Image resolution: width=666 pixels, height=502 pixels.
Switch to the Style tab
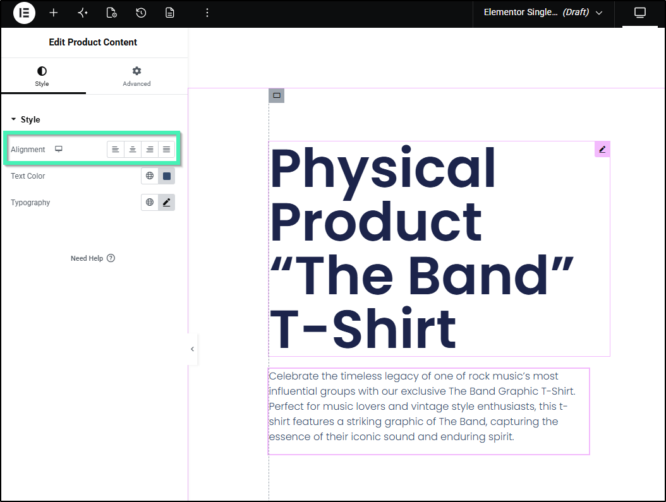point(42,76)
